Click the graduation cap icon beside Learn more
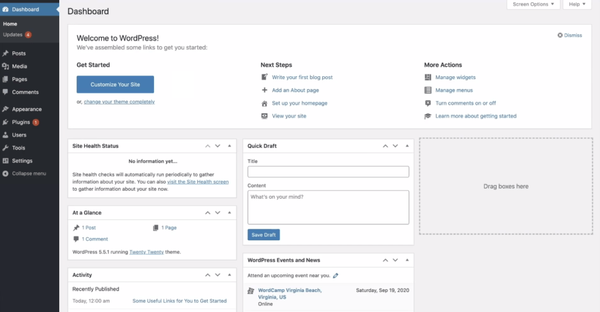 pos(428,116)
